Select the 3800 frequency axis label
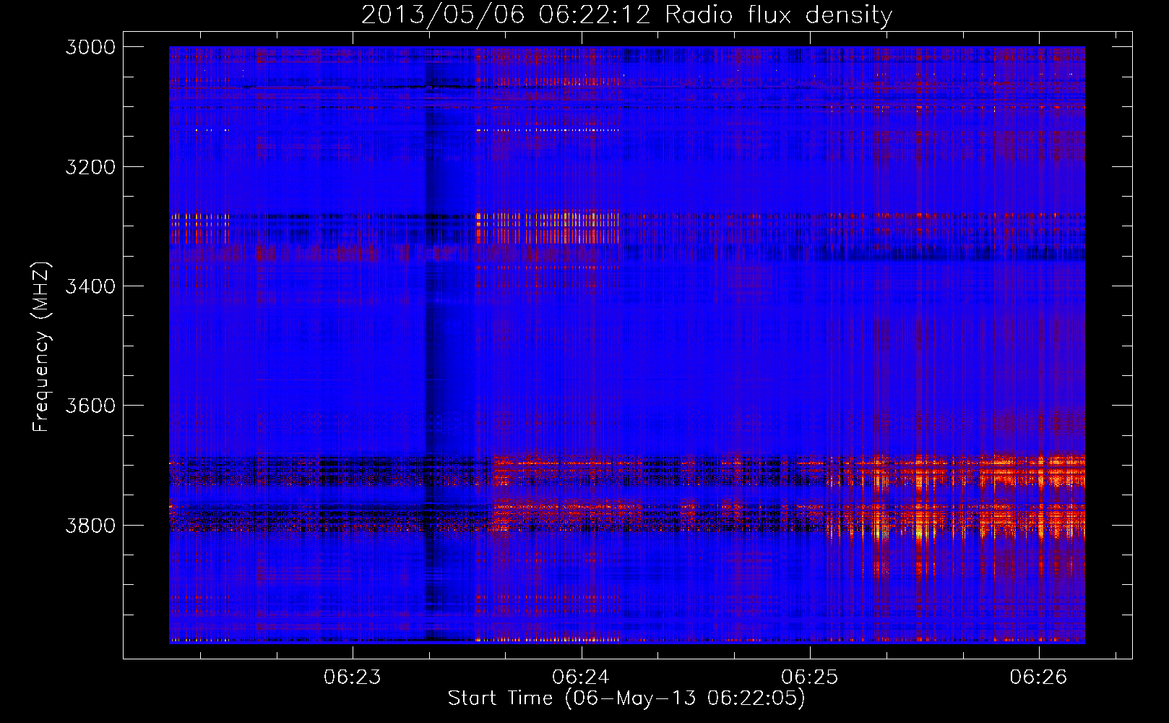 tap(90, 525)
